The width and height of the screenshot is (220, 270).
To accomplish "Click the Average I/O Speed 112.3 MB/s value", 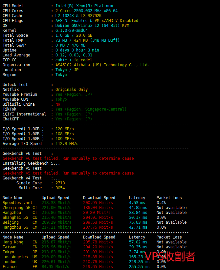I will (x=67, y=144).
